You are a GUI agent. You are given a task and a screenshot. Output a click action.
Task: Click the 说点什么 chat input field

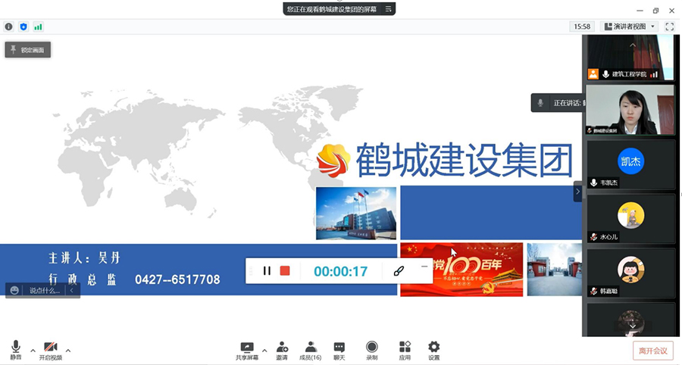44,290
